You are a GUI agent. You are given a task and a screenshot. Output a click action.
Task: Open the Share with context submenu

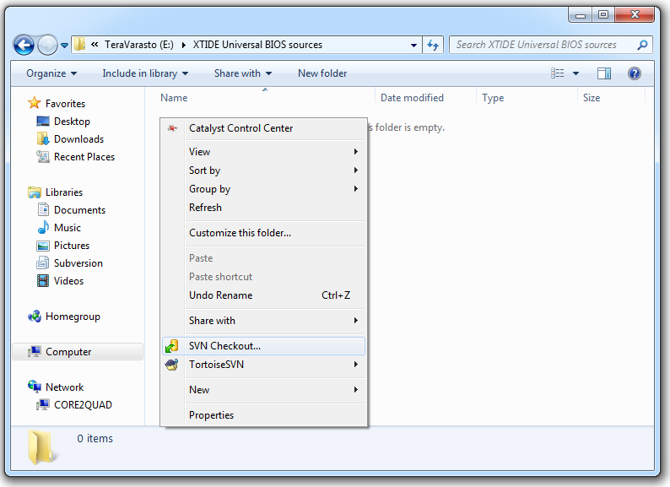[x=264, y=321]
